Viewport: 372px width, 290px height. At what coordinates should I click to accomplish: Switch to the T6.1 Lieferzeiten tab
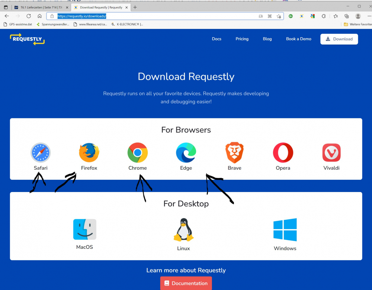41,7
